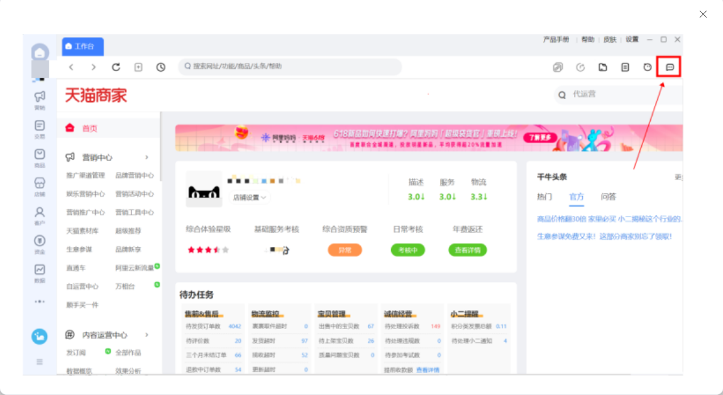Click the 了解更多 button on the banner
Screen dimensions: 723x395
(541, 137)
